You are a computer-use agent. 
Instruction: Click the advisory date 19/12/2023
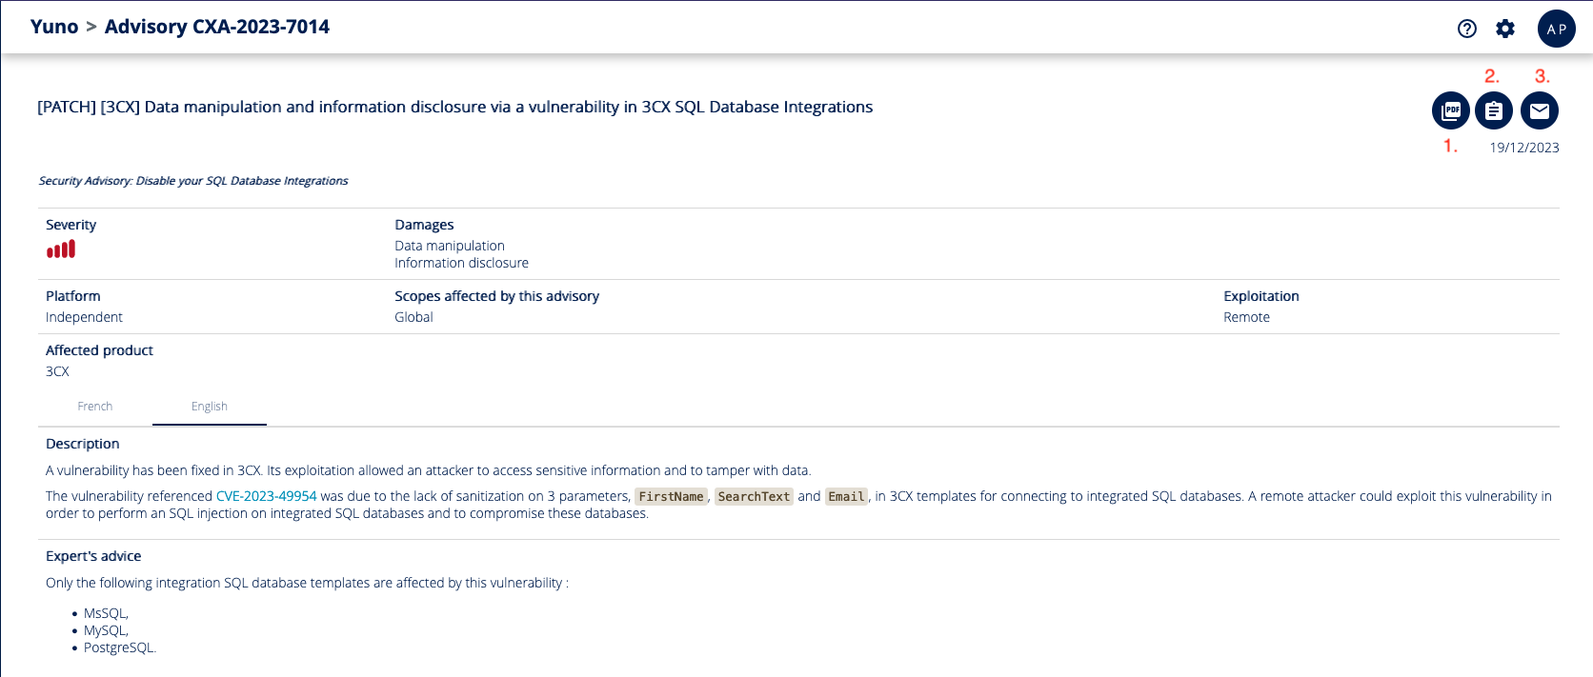click(1524, 148)
